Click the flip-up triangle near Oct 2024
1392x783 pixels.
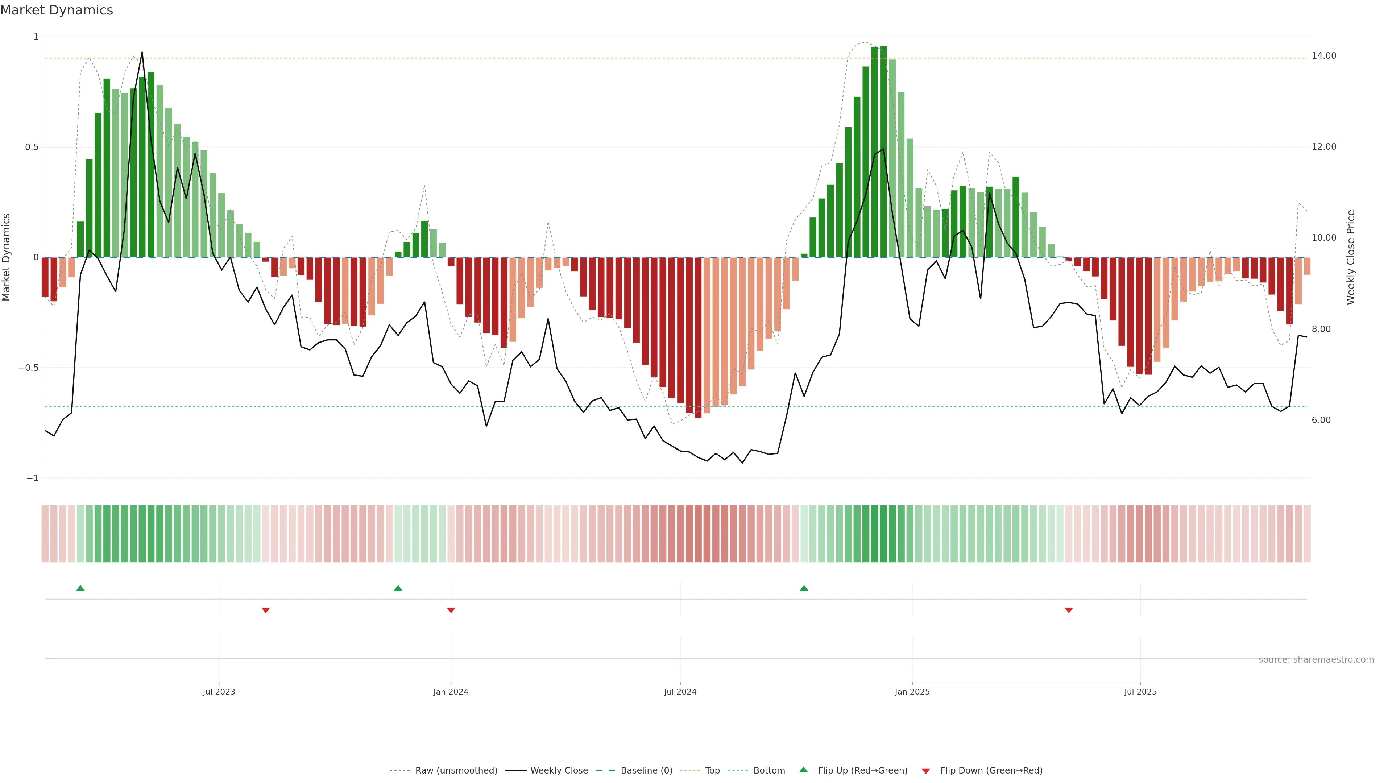tap(804, 588)
